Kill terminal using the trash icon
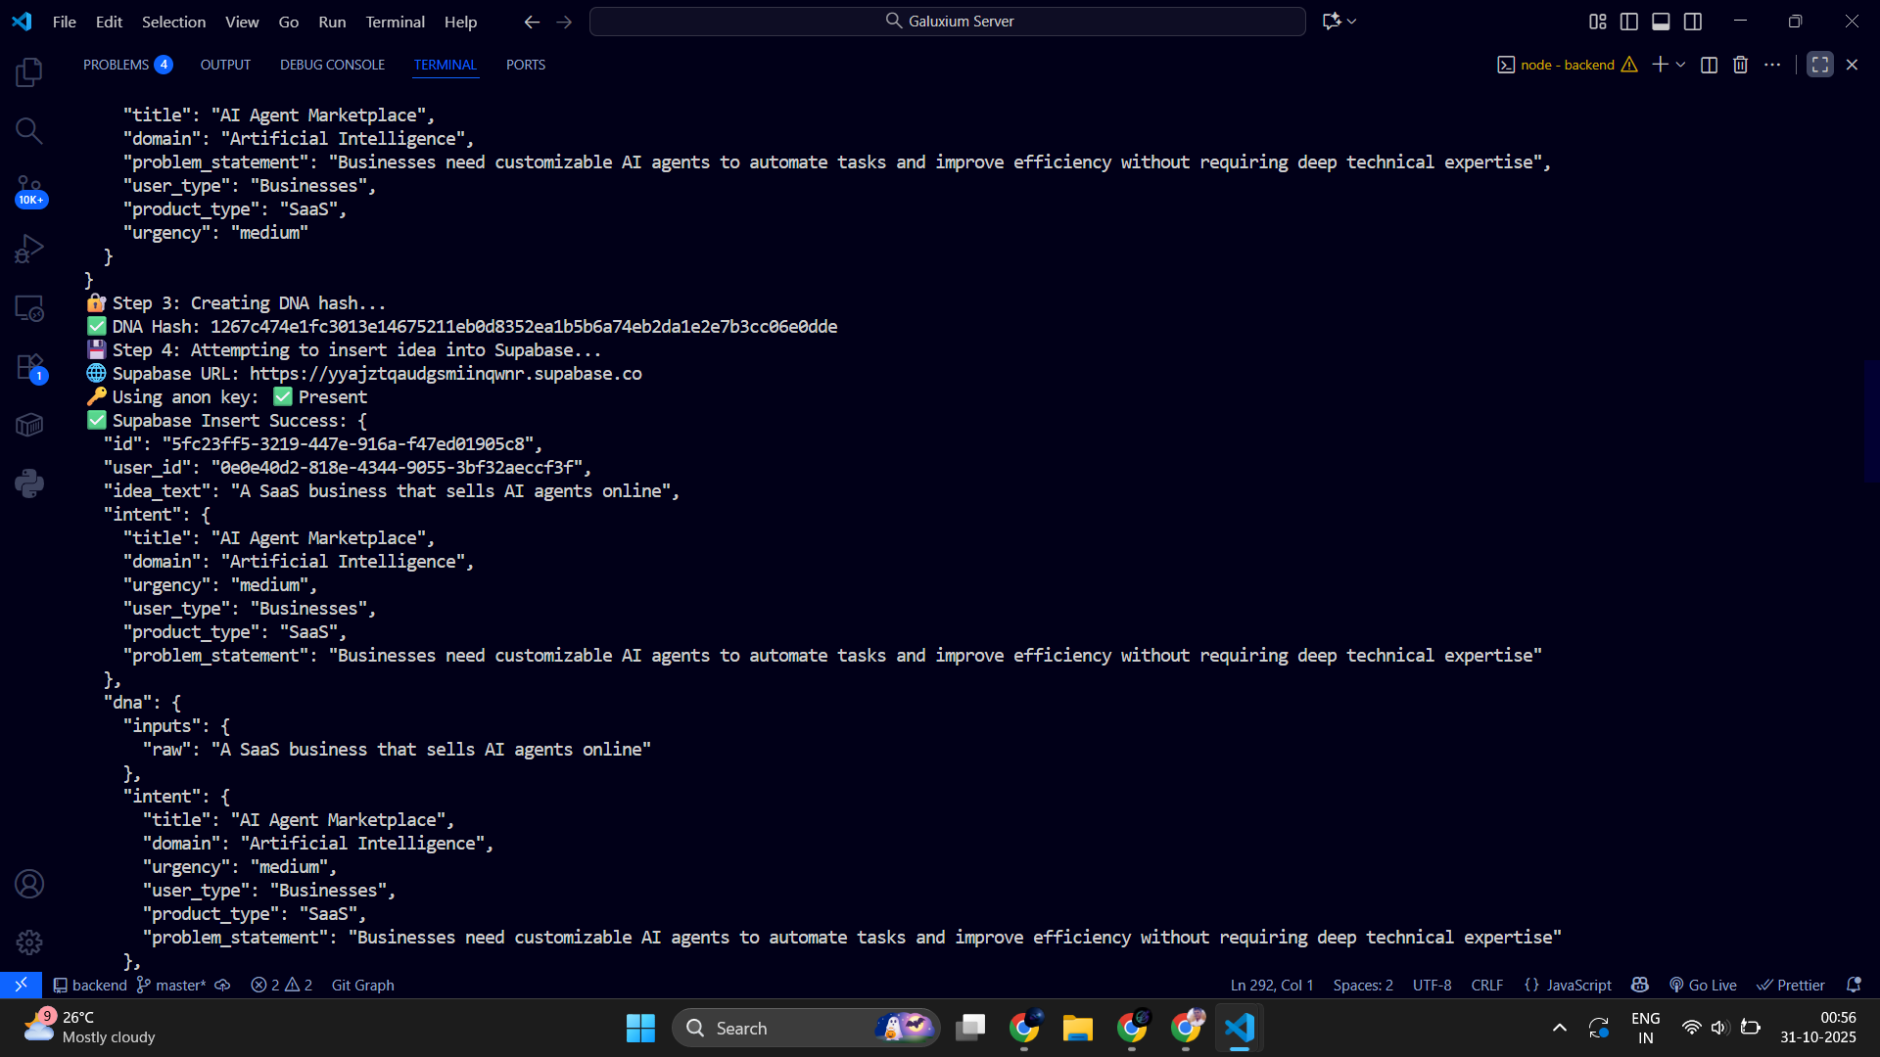Image resolution: width=1880 pixels, height=1057 pixels. [1740, 65]
